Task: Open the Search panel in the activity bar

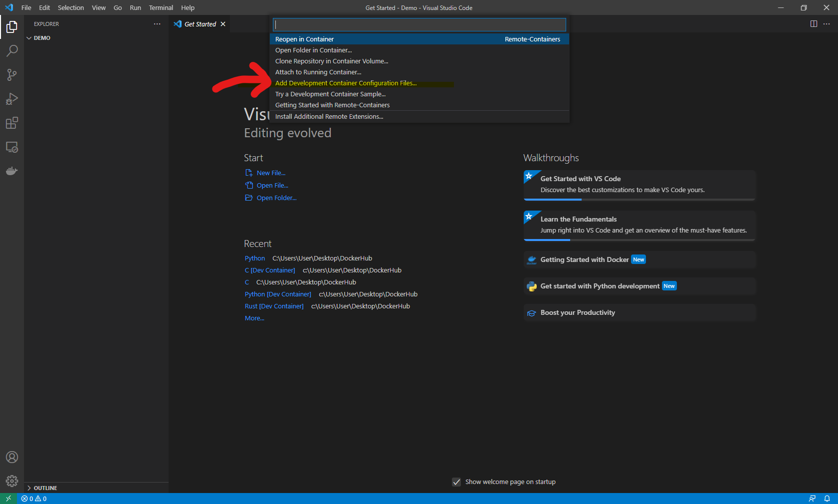Action: click(x=11, y=50)
